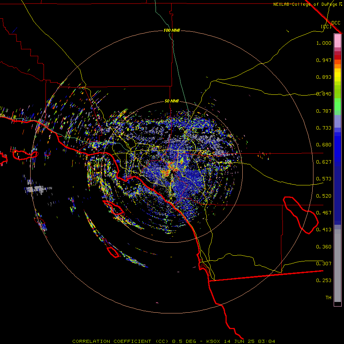The width and height of the screenshot is (344, 344).
Task: Click the [CC] label above the legend
Action: pyautogui.click(x=326, y=26)
